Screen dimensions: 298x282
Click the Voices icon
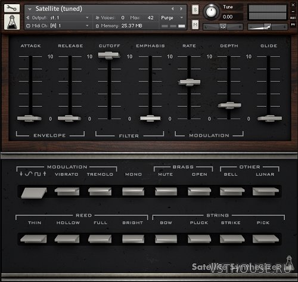pos(97,18)
